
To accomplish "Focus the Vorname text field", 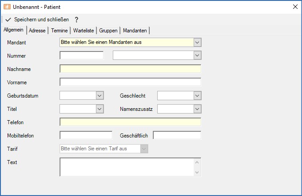I will click(130, 82).
